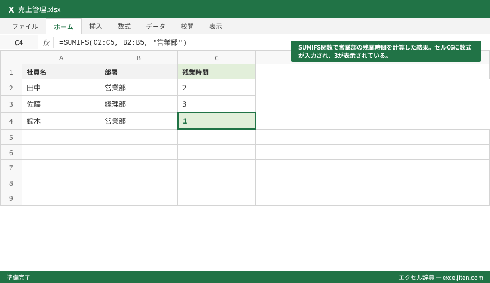This screenshot has width=490, height=283.
Task: Select column B header
Action: click(139, 58)
